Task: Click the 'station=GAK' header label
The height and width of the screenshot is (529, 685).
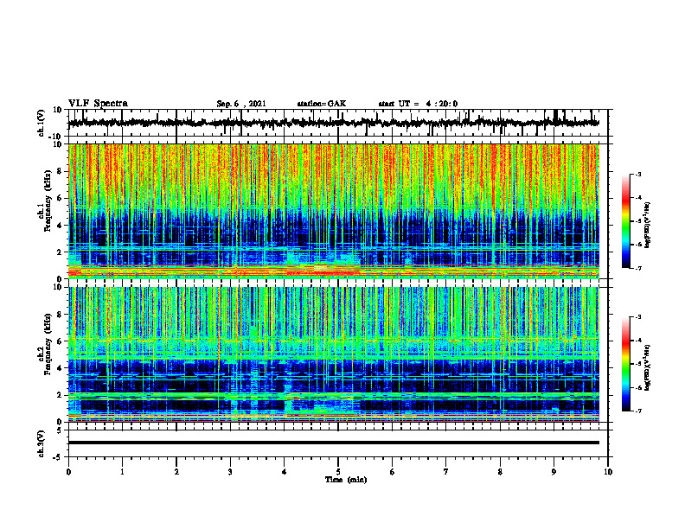Action: point(322,104)
